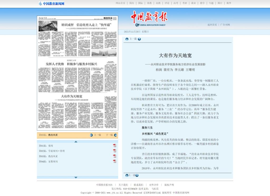The height and width of the screenshot is (196, 270).
Task: Click the blue arrow icon beside 上一版
Action: click(91, 135)
